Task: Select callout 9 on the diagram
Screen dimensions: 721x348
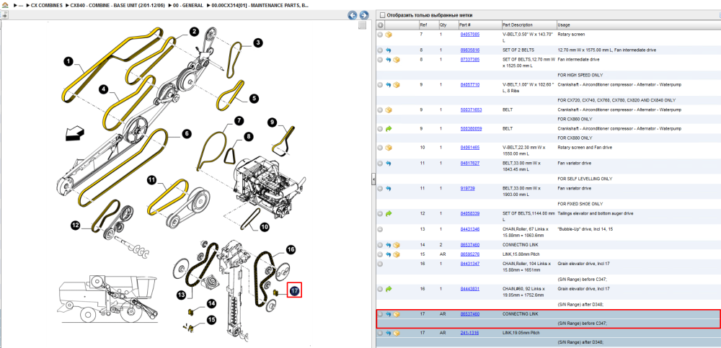Action: click(273, 122)
